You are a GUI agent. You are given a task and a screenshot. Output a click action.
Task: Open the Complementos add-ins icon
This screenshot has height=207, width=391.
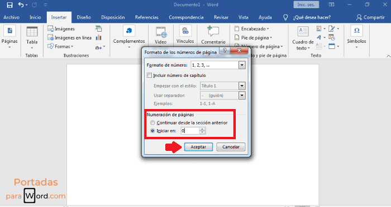point(129,31)
